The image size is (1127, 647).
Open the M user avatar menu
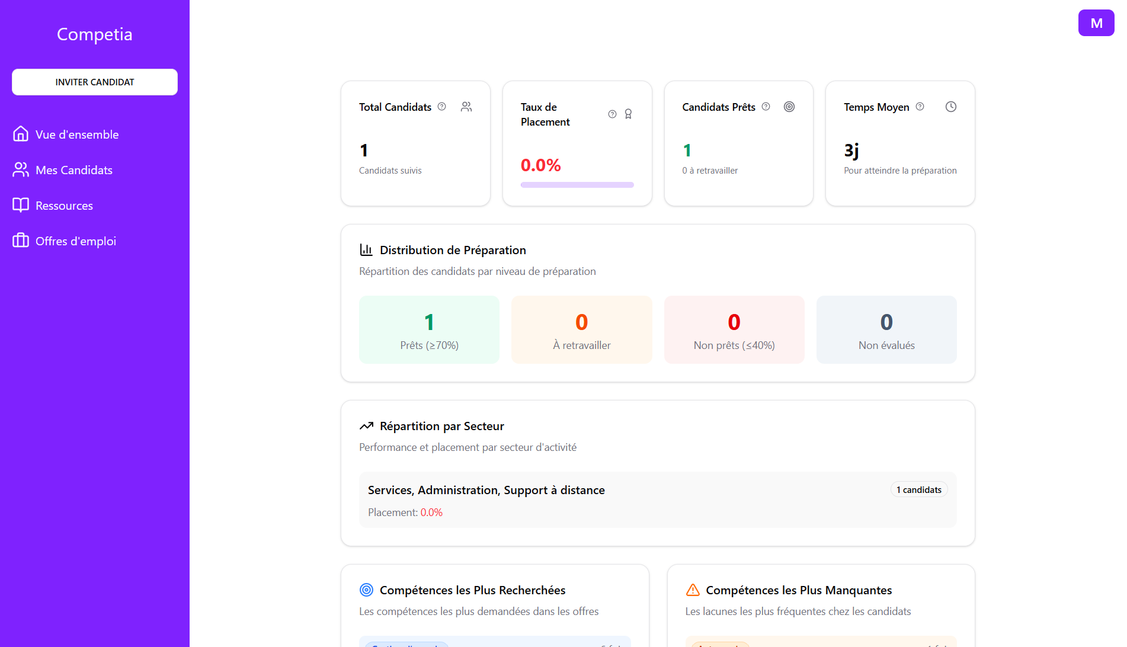tap(1096, 23)
